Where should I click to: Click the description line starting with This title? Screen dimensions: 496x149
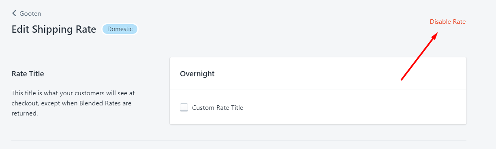(x=73, y=93)
